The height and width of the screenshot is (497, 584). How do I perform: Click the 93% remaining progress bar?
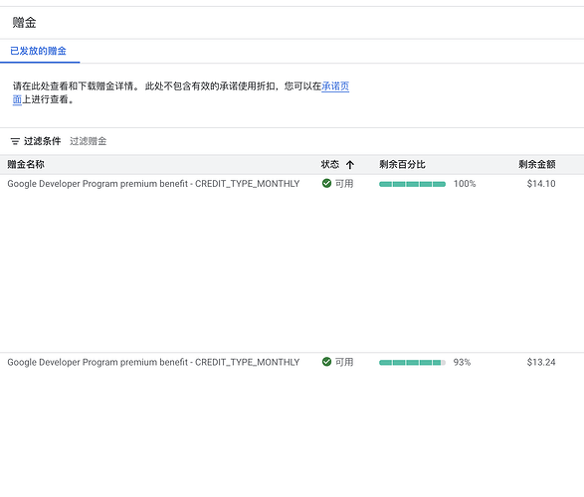tap(412, 363)
